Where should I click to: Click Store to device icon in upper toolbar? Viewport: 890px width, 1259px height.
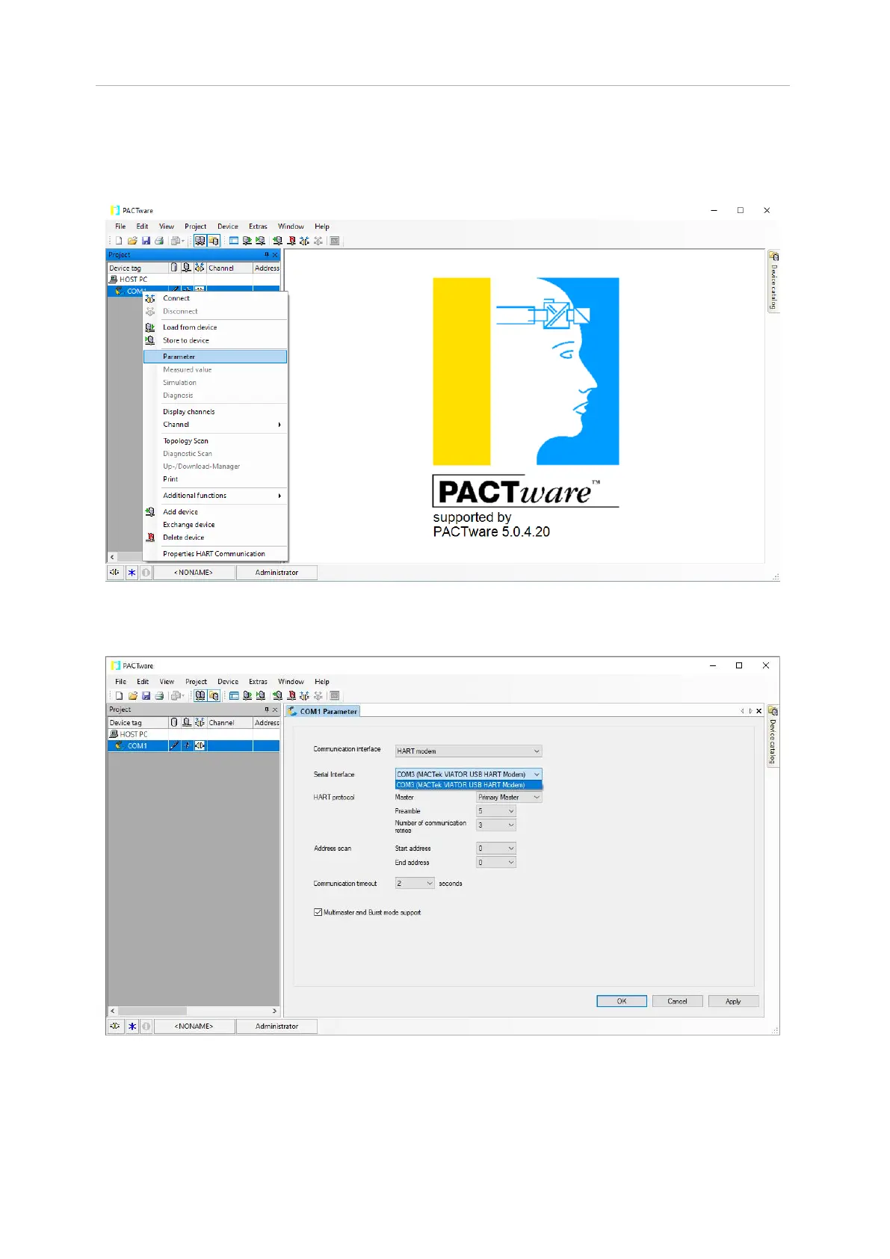coord(260,241)
